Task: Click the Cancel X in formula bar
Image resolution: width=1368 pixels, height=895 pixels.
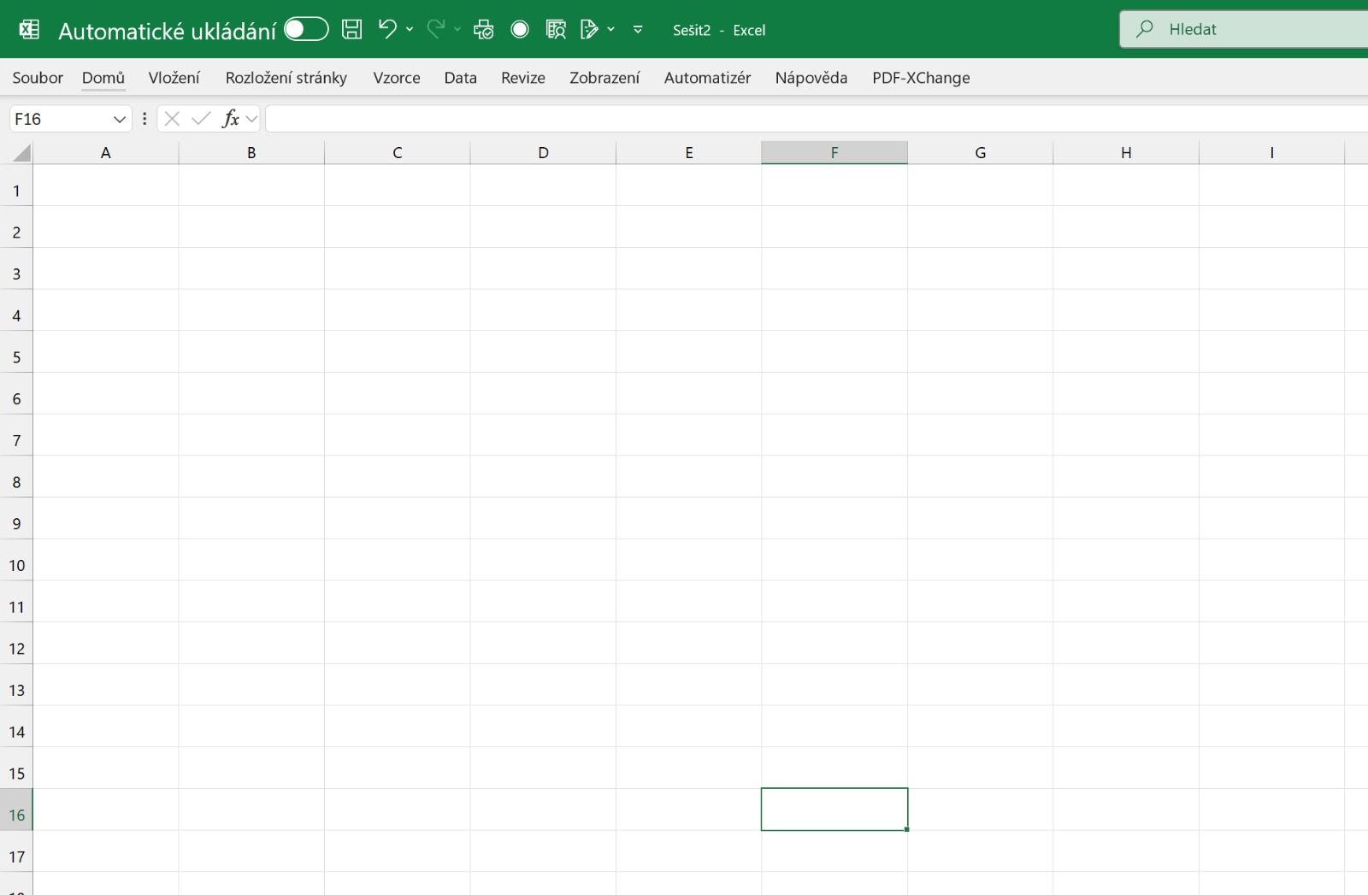Action: point(172,119)
